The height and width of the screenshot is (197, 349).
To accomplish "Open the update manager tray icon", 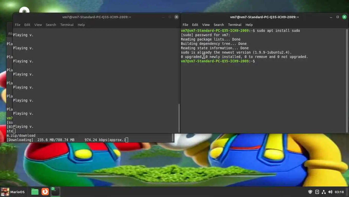I will point(317,192).
